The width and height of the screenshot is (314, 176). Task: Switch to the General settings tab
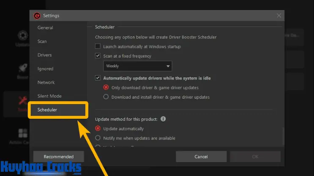(45, 28)
